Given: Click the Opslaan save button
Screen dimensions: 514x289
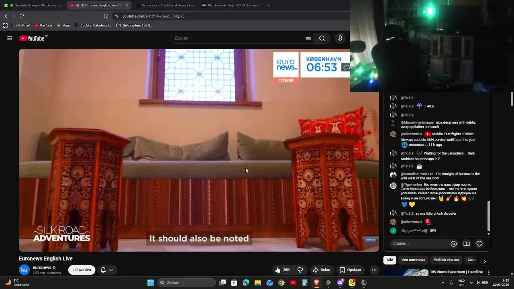Looking at the screenshot, I should [x=350, y=270].
